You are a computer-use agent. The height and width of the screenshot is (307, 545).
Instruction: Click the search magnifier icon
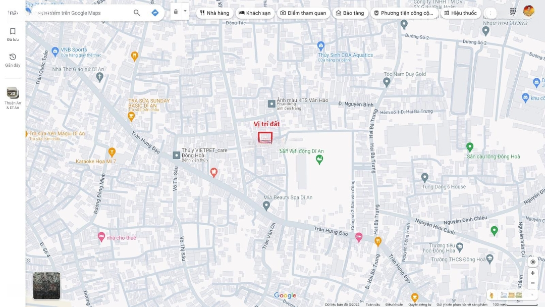coord(137,13)
